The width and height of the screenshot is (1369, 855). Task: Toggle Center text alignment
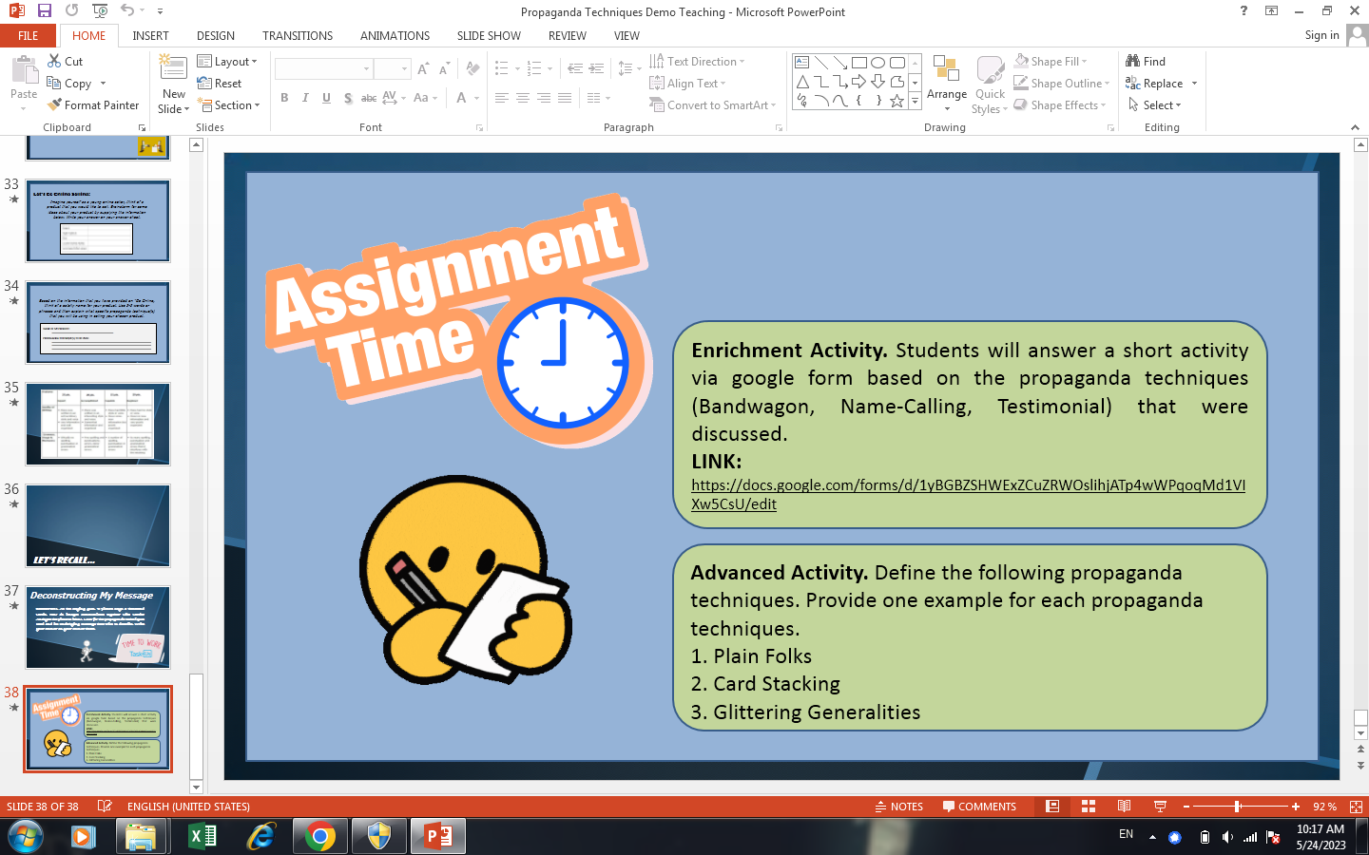coord(523,98)
